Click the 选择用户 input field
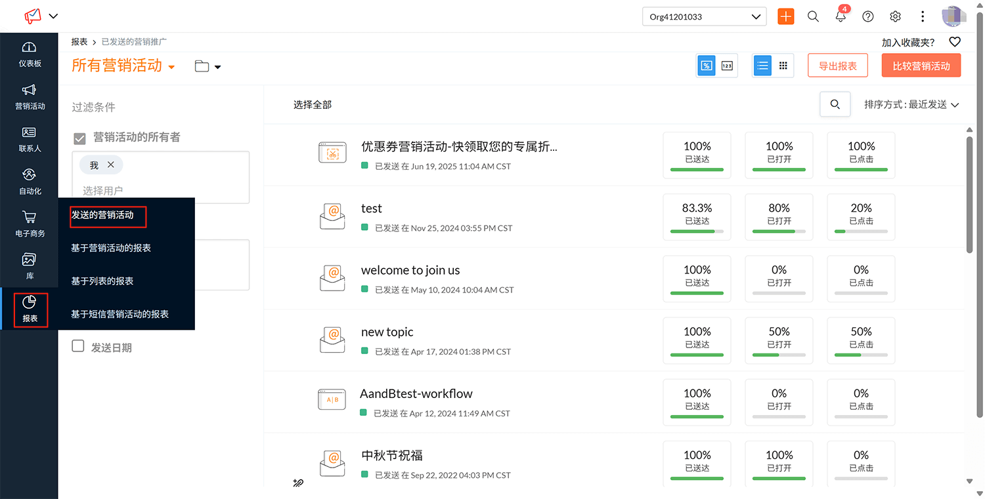Viewport: 985px width, 499px height. 160,190
